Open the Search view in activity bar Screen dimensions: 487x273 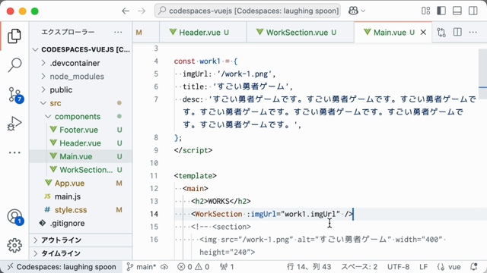[x=14, y=65]
